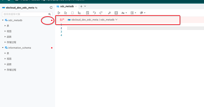Open the execution plan tree icon
204x107 pixels.
click(79, 13)
